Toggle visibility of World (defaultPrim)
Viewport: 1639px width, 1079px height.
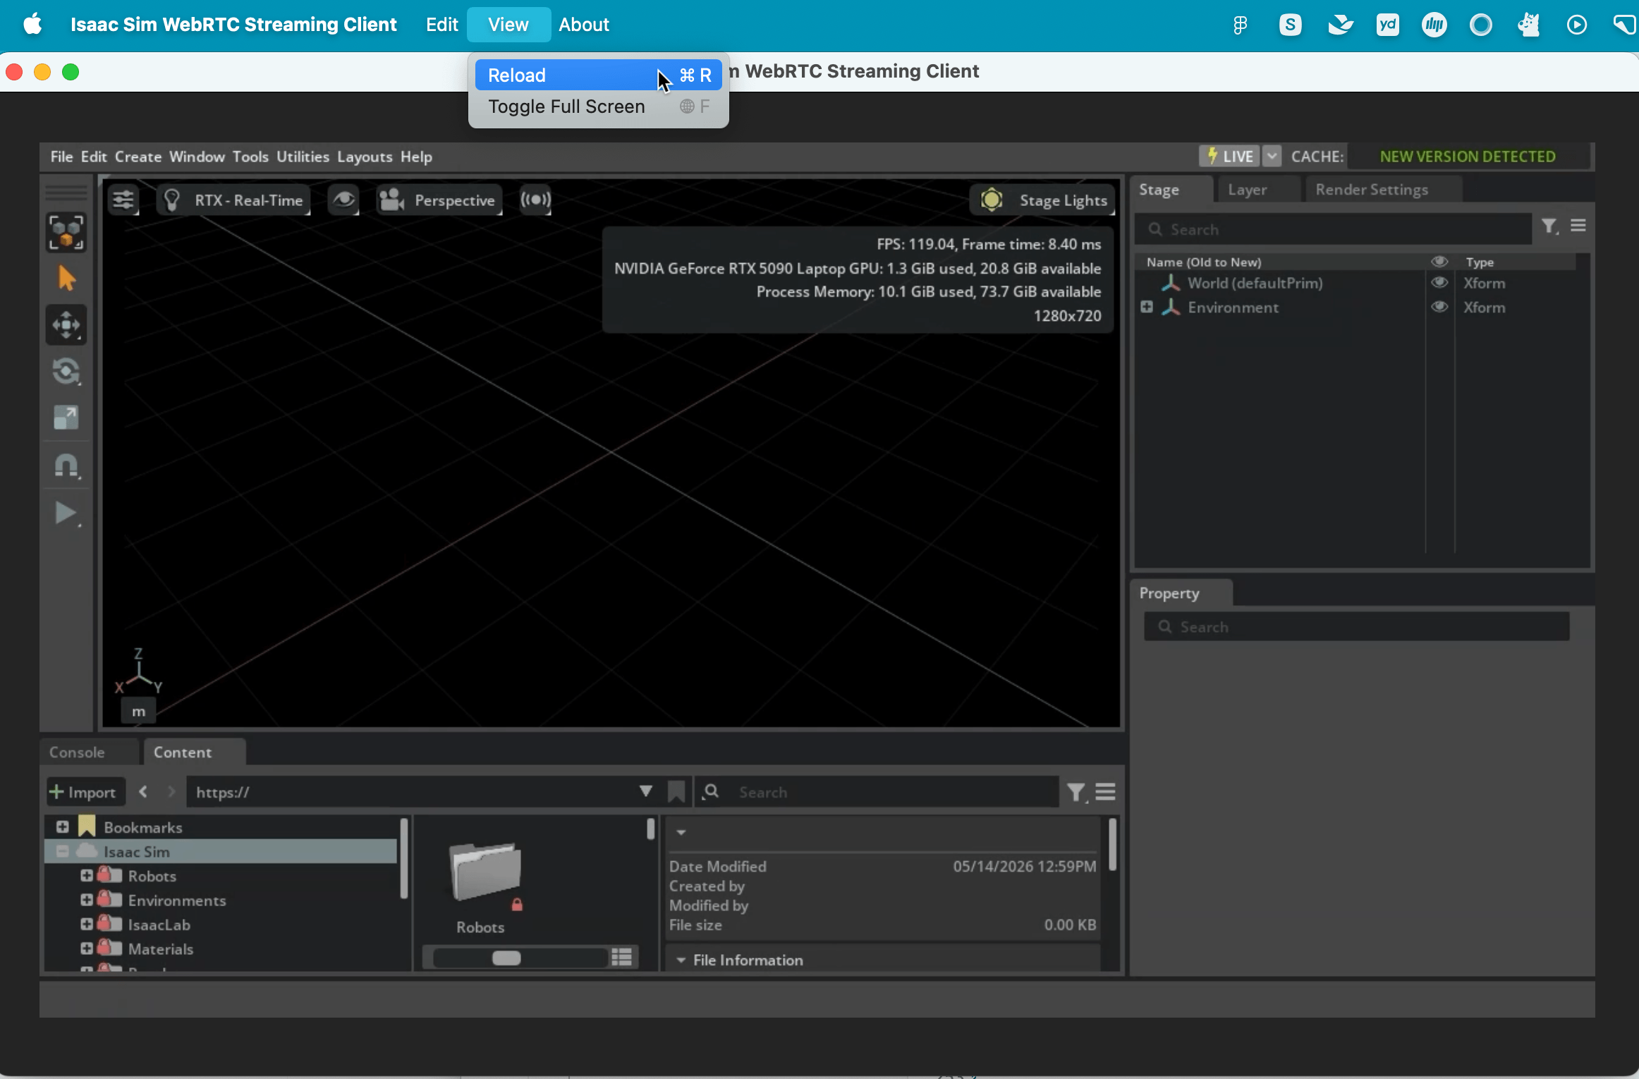click(1439, 283)
